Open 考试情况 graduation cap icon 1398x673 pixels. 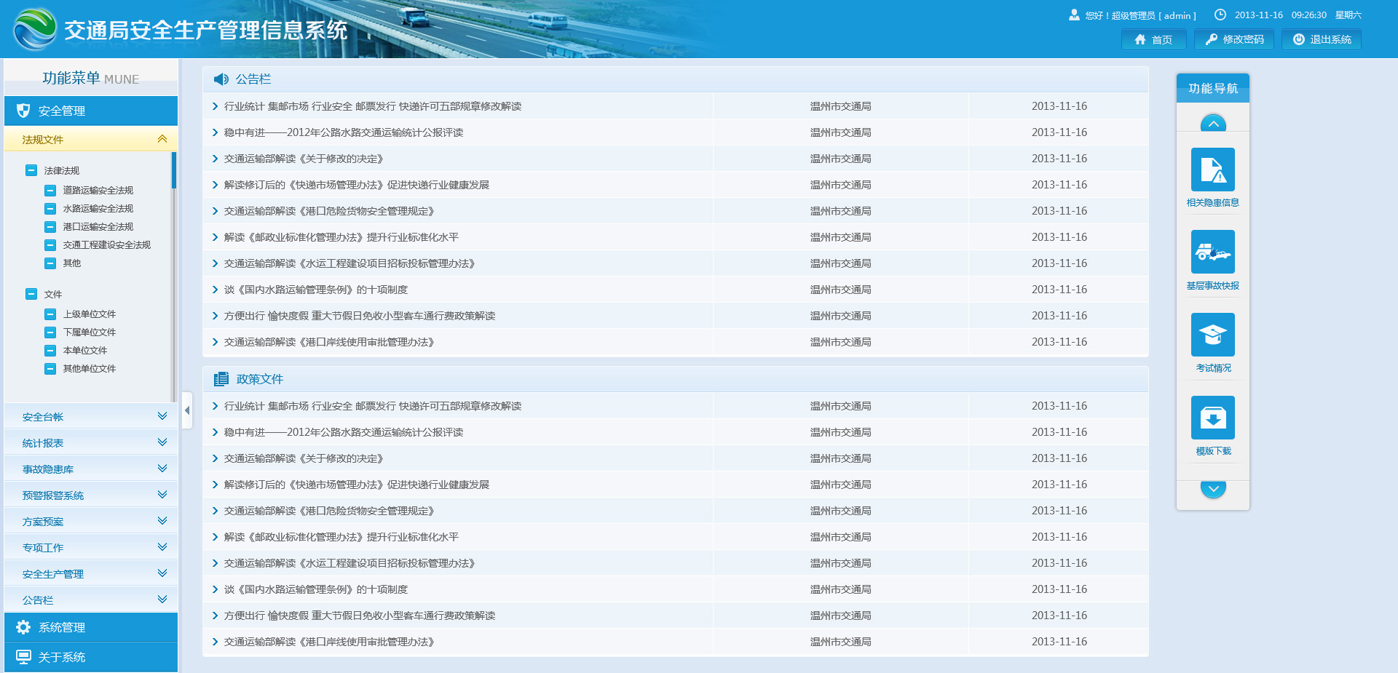tap(1212, 335)
